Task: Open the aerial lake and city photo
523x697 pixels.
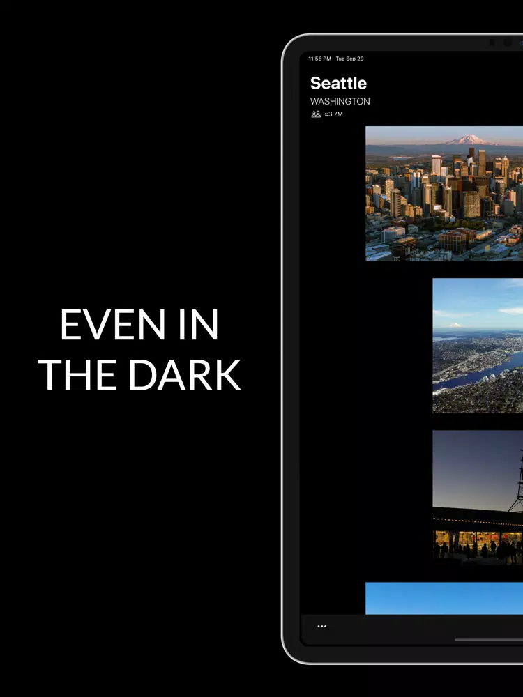Action: tap(478, 346)
